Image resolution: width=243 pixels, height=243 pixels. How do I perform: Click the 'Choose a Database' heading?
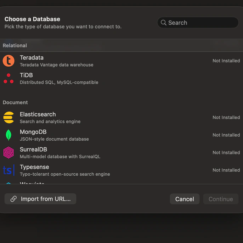pos(32,19)
